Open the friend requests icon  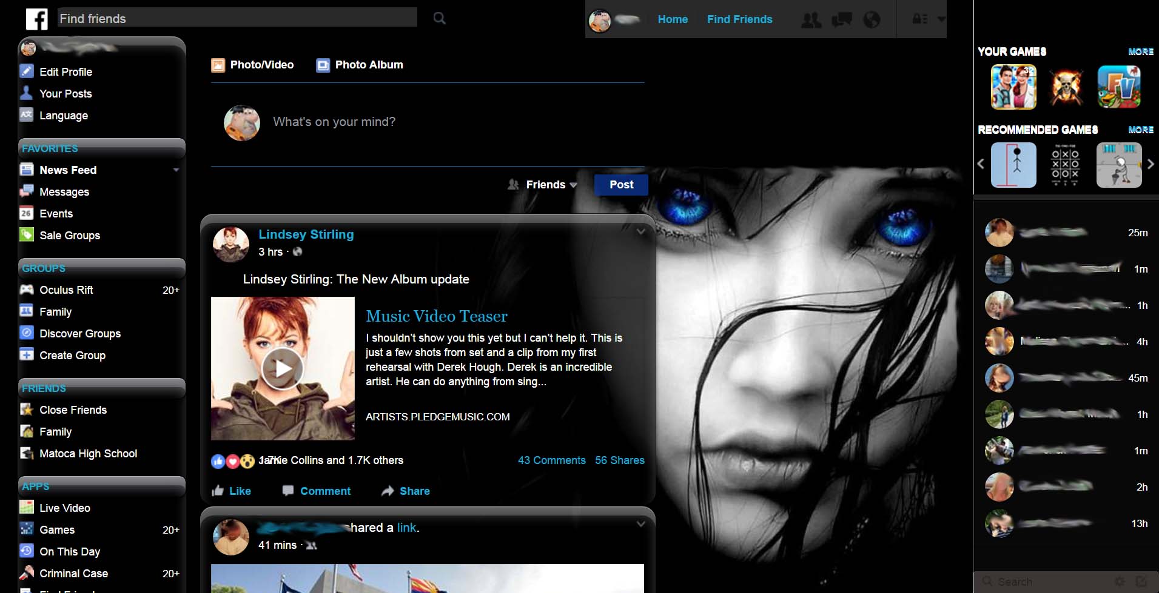tap(811, 19)
